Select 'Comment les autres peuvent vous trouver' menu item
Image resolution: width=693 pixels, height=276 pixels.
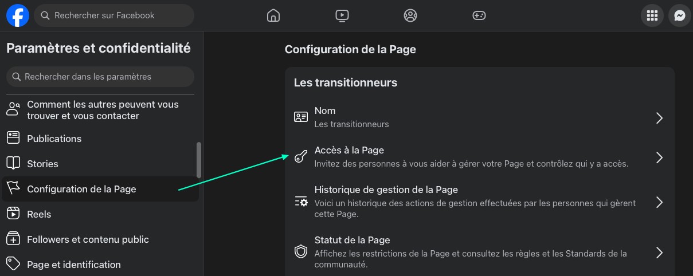100,110
